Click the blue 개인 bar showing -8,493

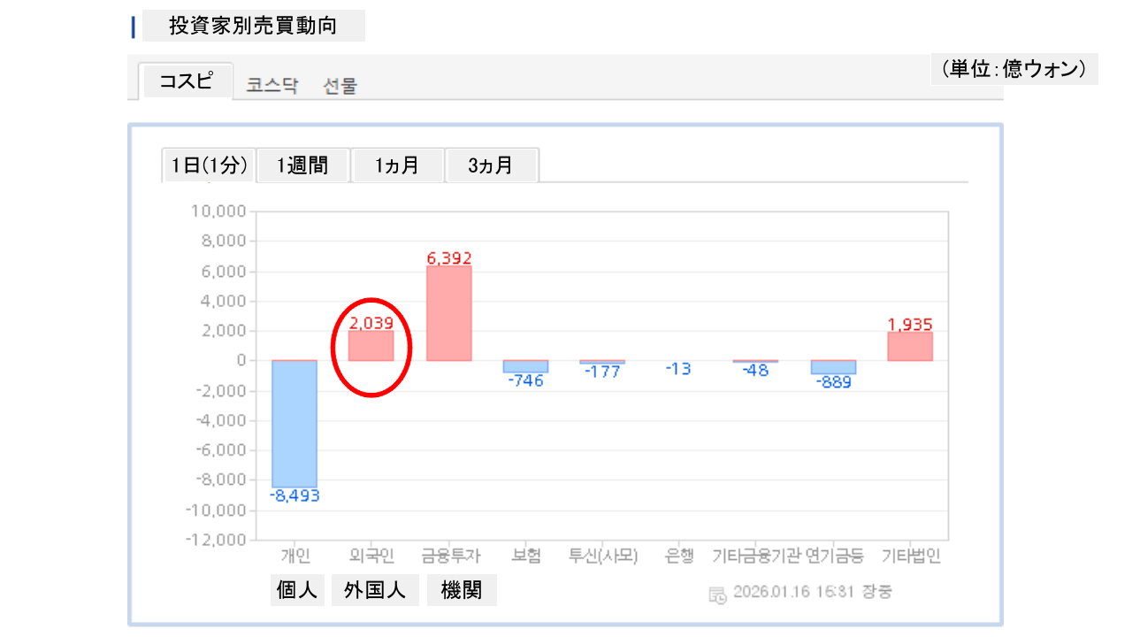(x=294, y=423)
